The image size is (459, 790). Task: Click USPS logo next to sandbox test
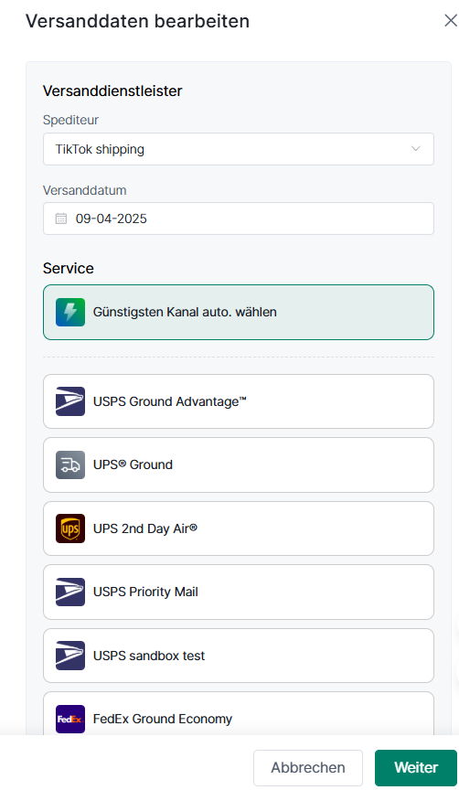click(70, 656)
